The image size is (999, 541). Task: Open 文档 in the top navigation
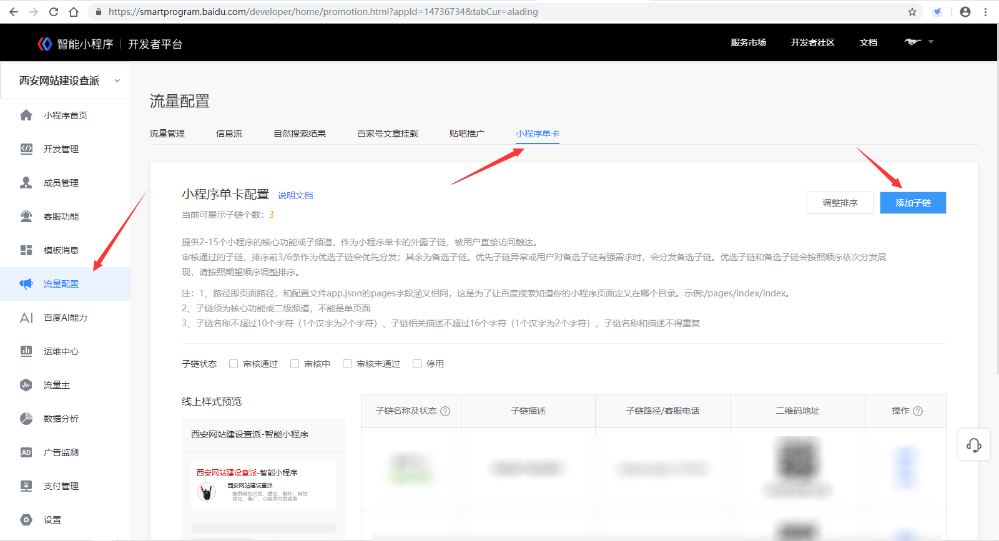pyautogui.click(x=869, y=42)
